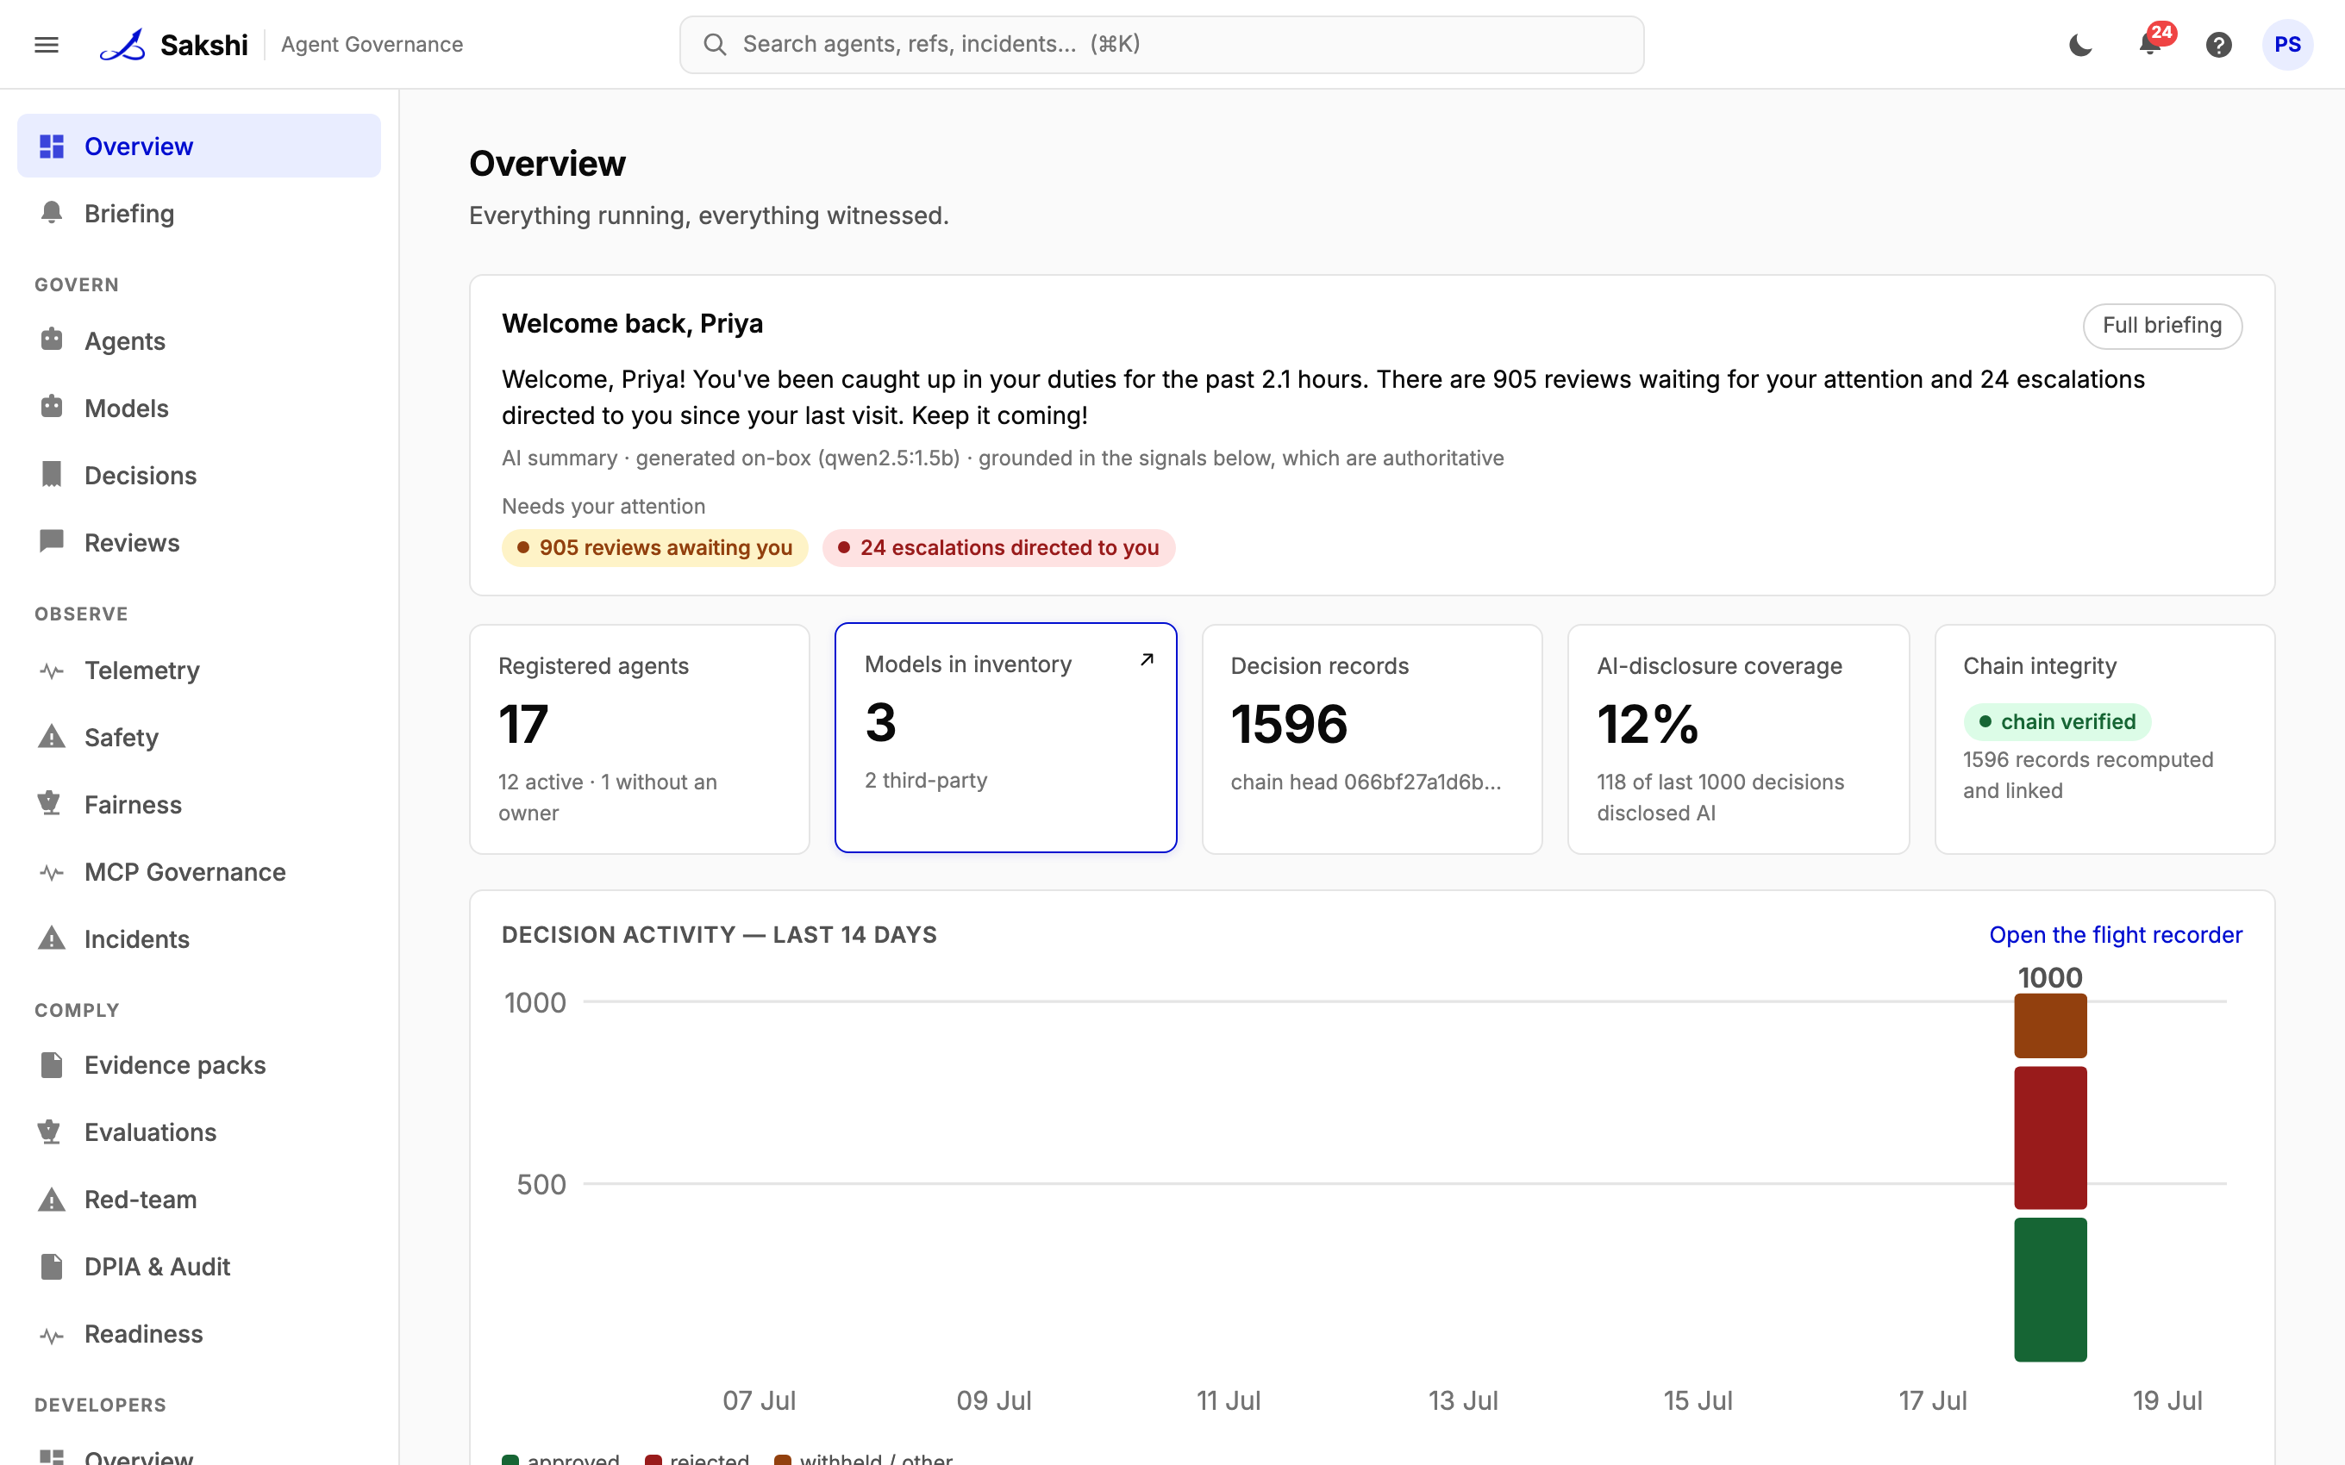Click the Agent Governance header label

(372, 45)
